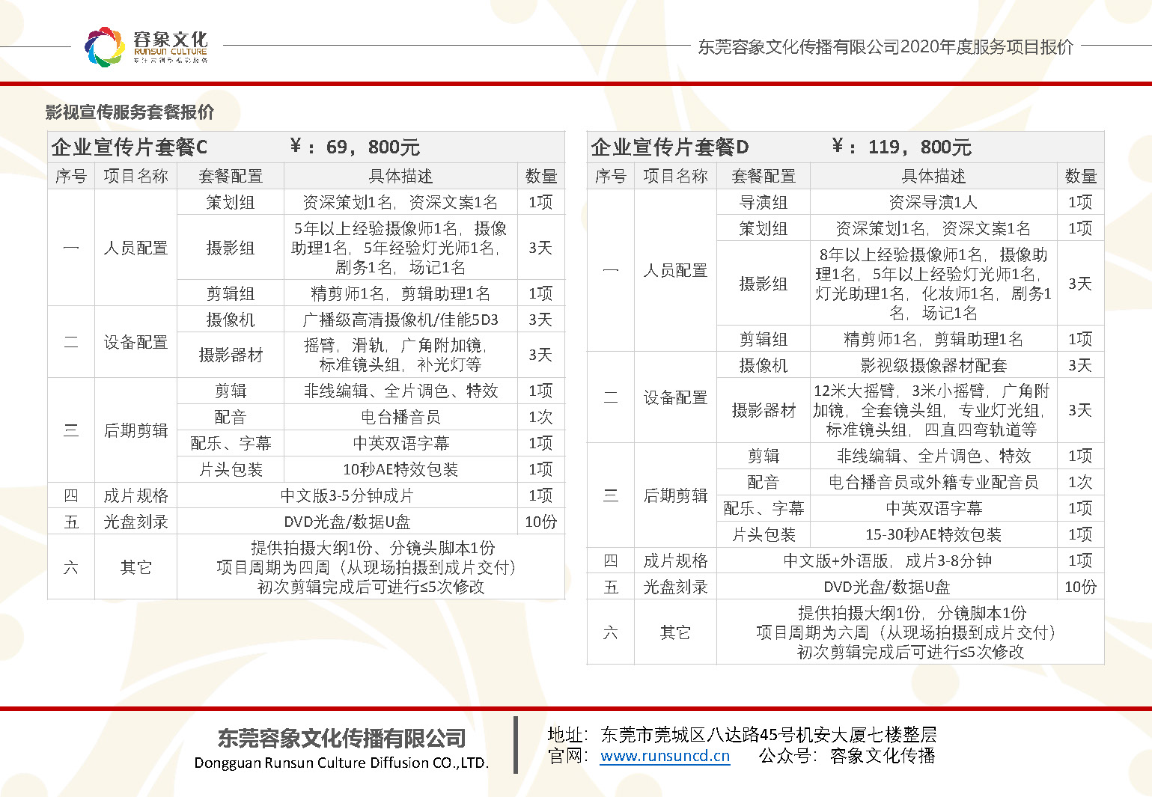Click 片头包装 cell in package D table

[764, 534]
